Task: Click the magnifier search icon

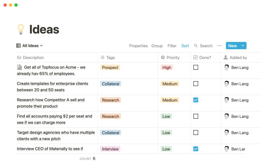Action: (x=196, y=46)
